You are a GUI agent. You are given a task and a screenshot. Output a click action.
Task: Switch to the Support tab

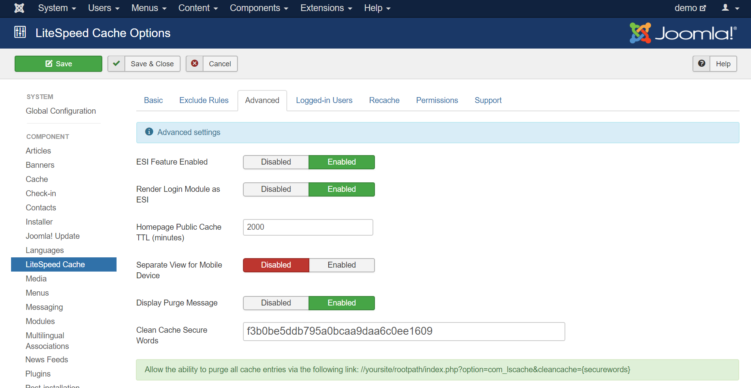488,100
